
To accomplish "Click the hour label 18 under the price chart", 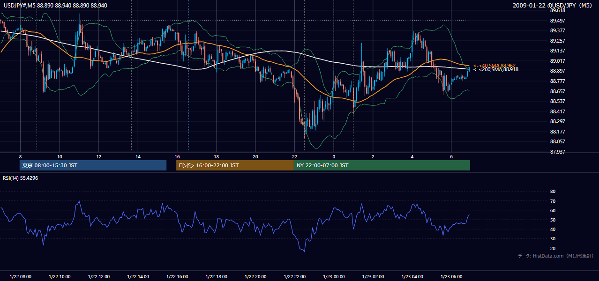I will (x=216, y=156).
